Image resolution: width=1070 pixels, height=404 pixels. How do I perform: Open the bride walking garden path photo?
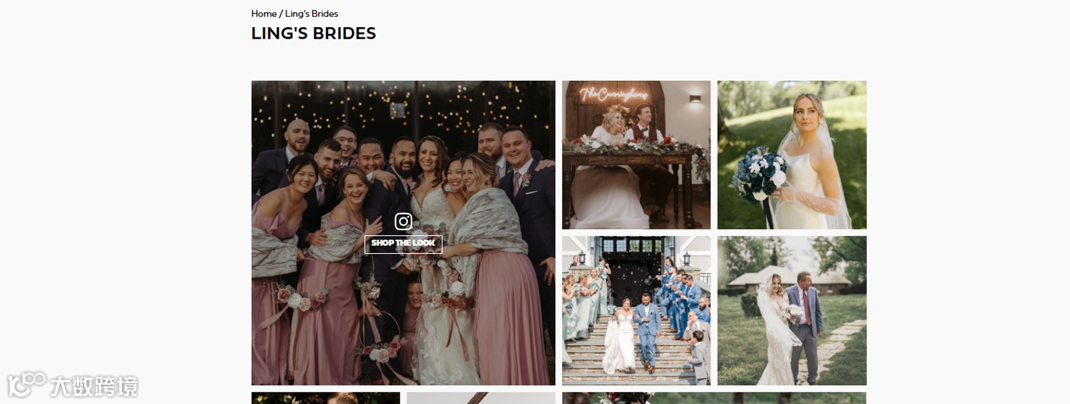[792, 311]
